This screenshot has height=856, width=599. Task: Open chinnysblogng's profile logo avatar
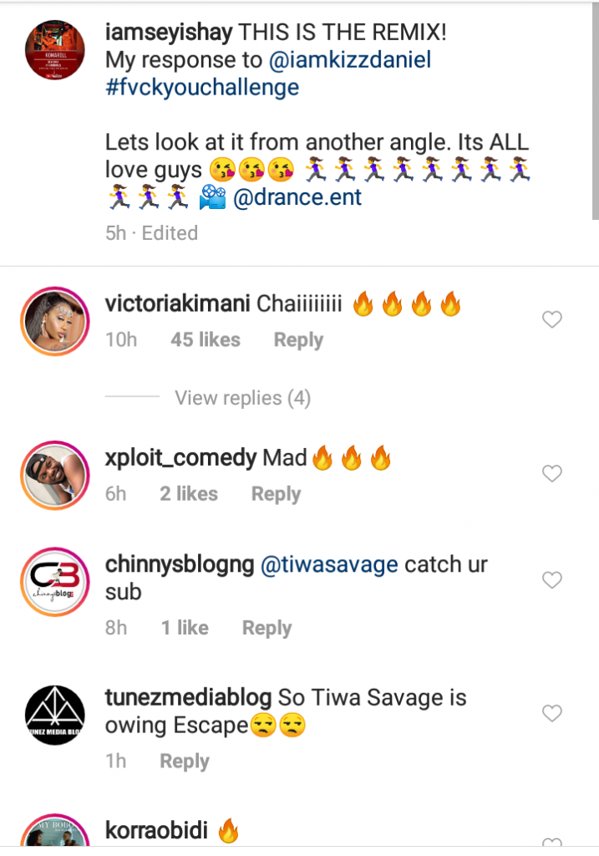pyautogui.click(x=53, y=582)
